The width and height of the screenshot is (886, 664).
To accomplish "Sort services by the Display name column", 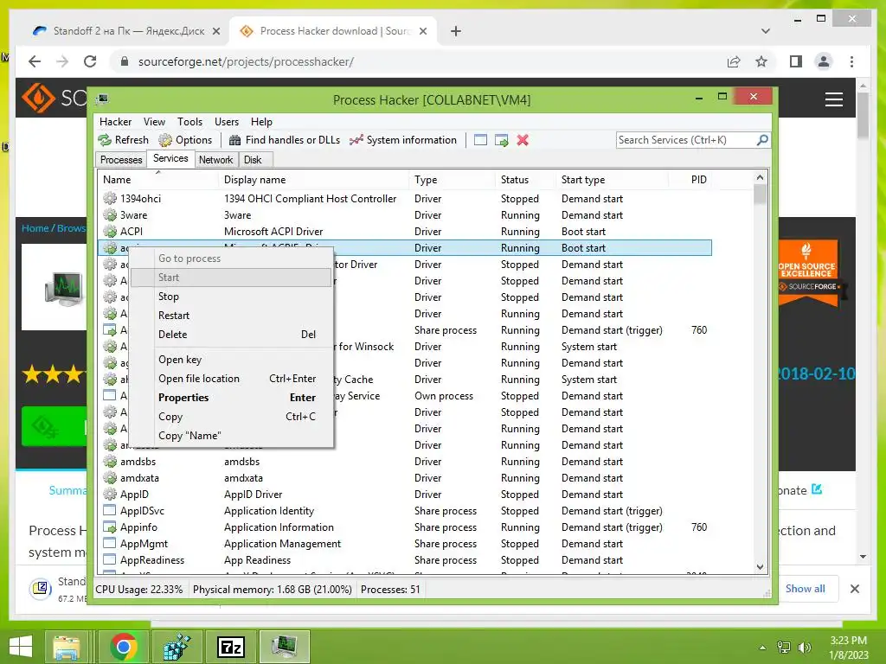I will (313, 180).
